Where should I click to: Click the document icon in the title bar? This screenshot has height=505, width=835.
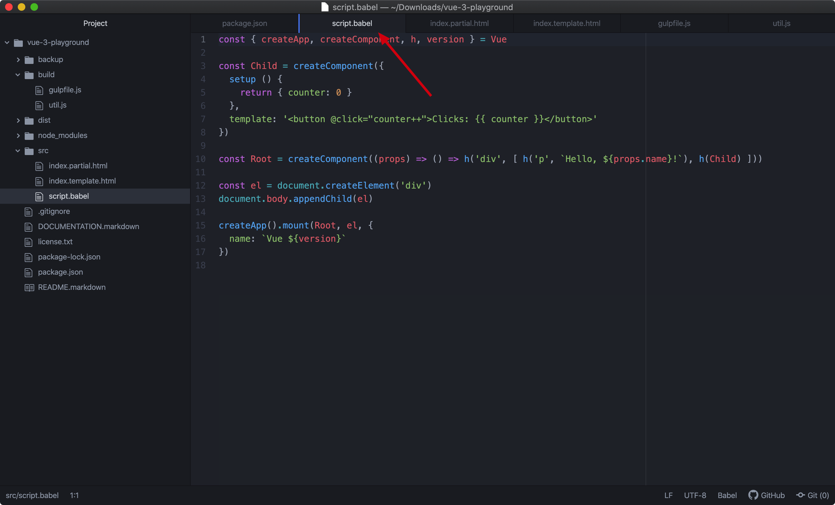325,7
